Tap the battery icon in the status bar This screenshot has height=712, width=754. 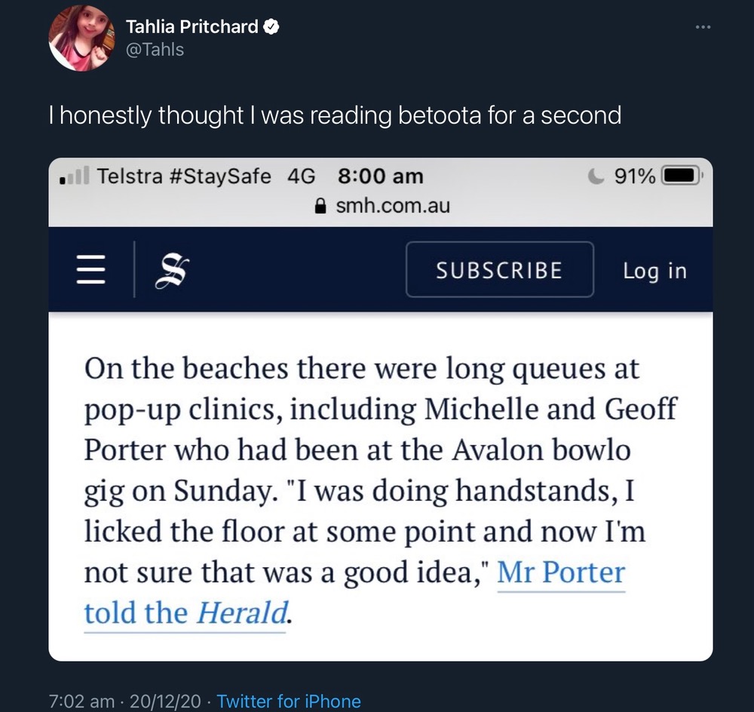coord(682,176)
